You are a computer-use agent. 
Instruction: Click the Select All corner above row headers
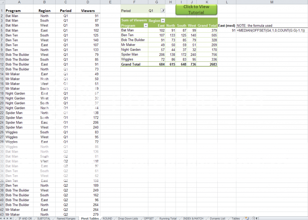pyautogui.click(x=3, y=2)
